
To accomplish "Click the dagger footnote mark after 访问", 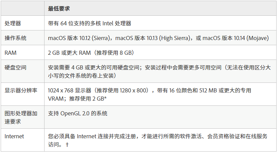I will pos(67,144).
